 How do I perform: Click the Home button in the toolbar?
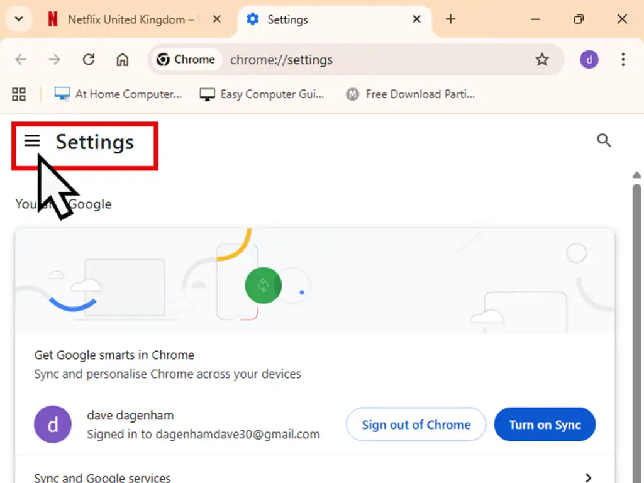click(122, 59)
